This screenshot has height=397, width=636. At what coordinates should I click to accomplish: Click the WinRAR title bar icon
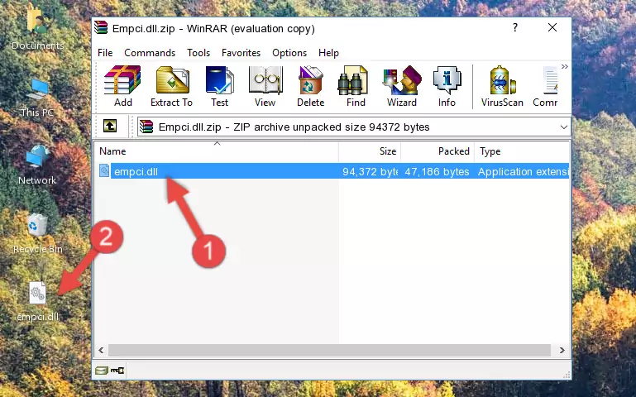[101, 28]
